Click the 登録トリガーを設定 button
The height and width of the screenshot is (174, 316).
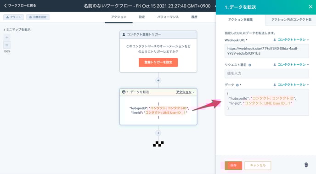point(158,62)
